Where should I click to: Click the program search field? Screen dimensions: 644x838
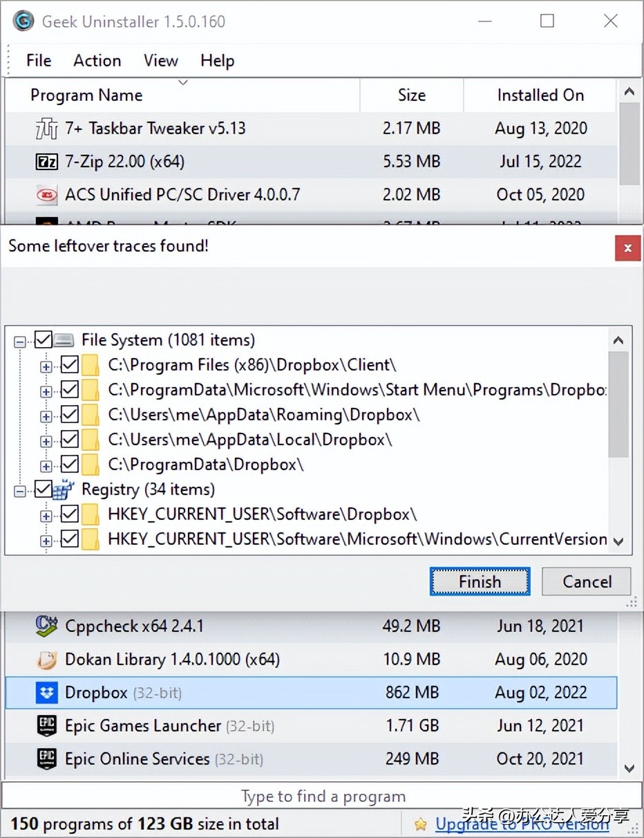pyautogui.click(x=322, y=796)
